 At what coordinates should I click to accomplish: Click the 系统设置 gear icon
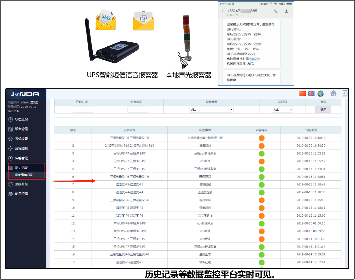coord(10,139)
